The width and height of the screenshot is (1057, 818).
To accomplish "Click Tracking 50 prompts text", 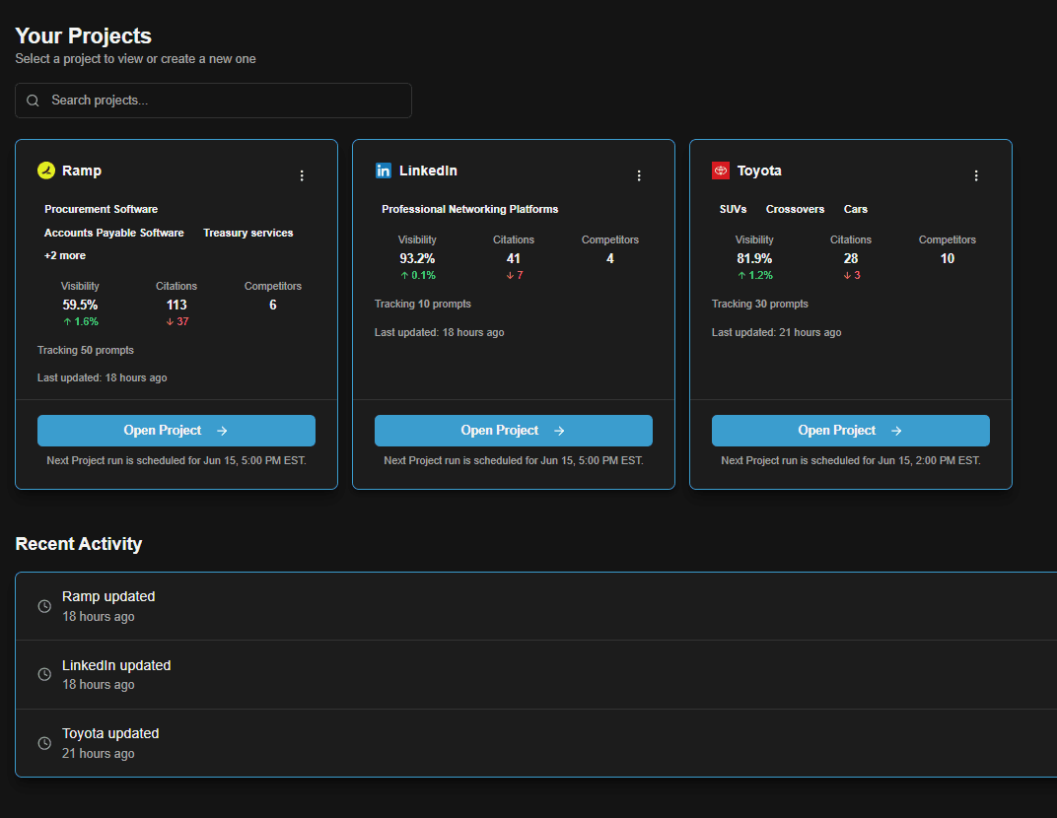I will click(x=86, y=351).
